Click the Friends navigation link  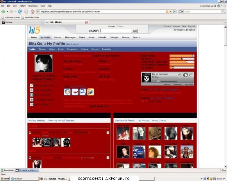(57, 37)
